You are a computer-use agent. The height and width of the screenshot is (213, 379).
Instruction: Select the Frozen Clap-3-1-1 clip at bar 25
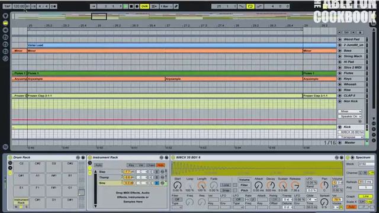(x=165, y=96)
